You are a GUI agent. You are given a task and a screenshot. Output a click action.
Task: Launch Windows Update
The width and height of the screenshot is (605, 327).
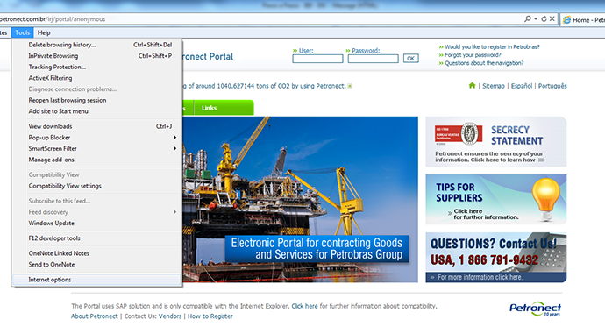click(x=97, y=224)
